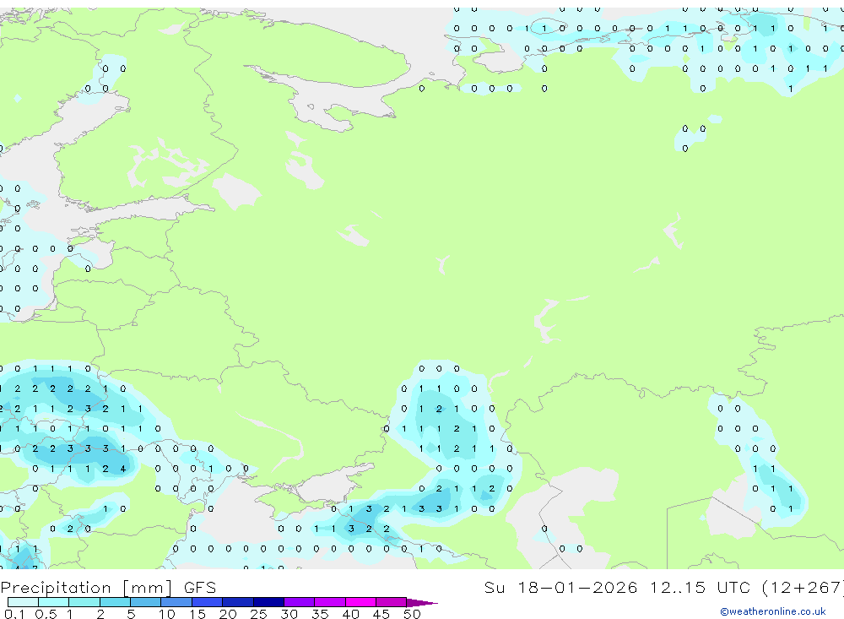This screenshot has width=844, height=619.
Task: Click the Su 18-01-2026 date text
Action: click(561, 588)
